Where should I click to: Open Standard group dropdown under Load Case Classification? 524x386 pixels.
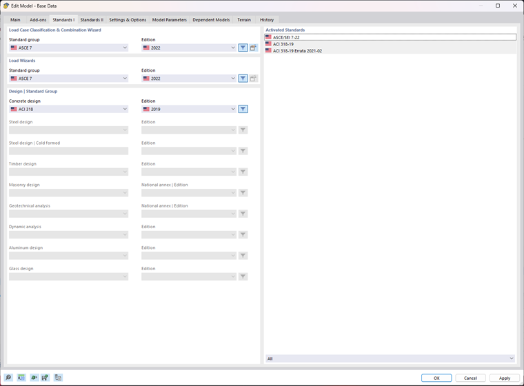click(x=68, y=48)
